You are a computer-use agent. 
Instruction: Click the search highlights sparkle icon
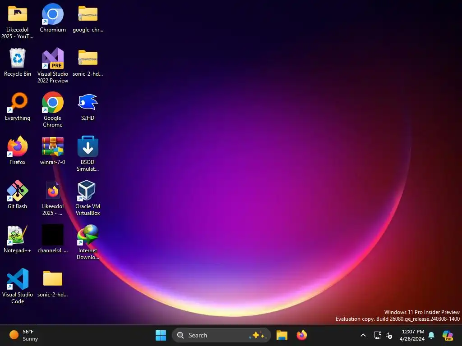(x=258, y=335)
